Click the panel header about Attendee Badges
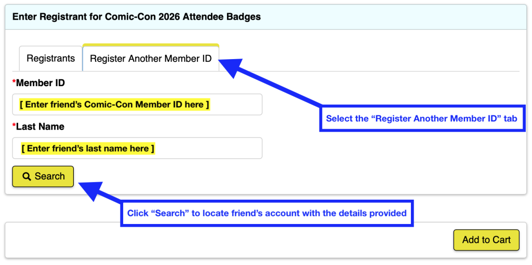 137,17
